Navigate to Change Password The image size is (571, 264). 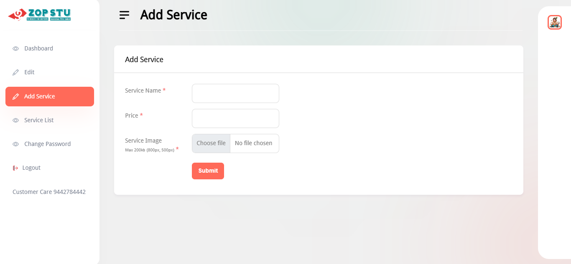click(47, 144)
